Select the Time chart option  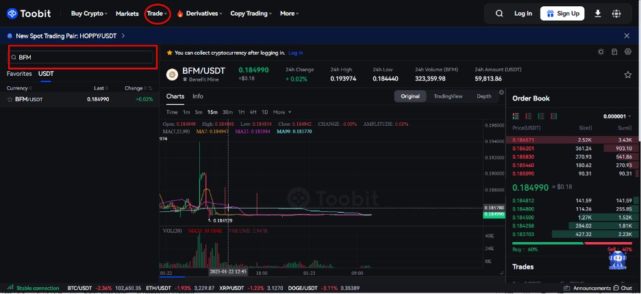172,112
